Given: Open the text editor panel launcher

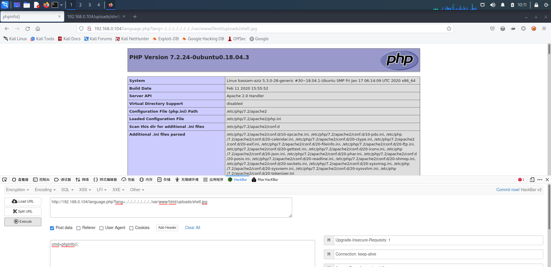Looking at the screenshot, I should [x=36, y=5].
